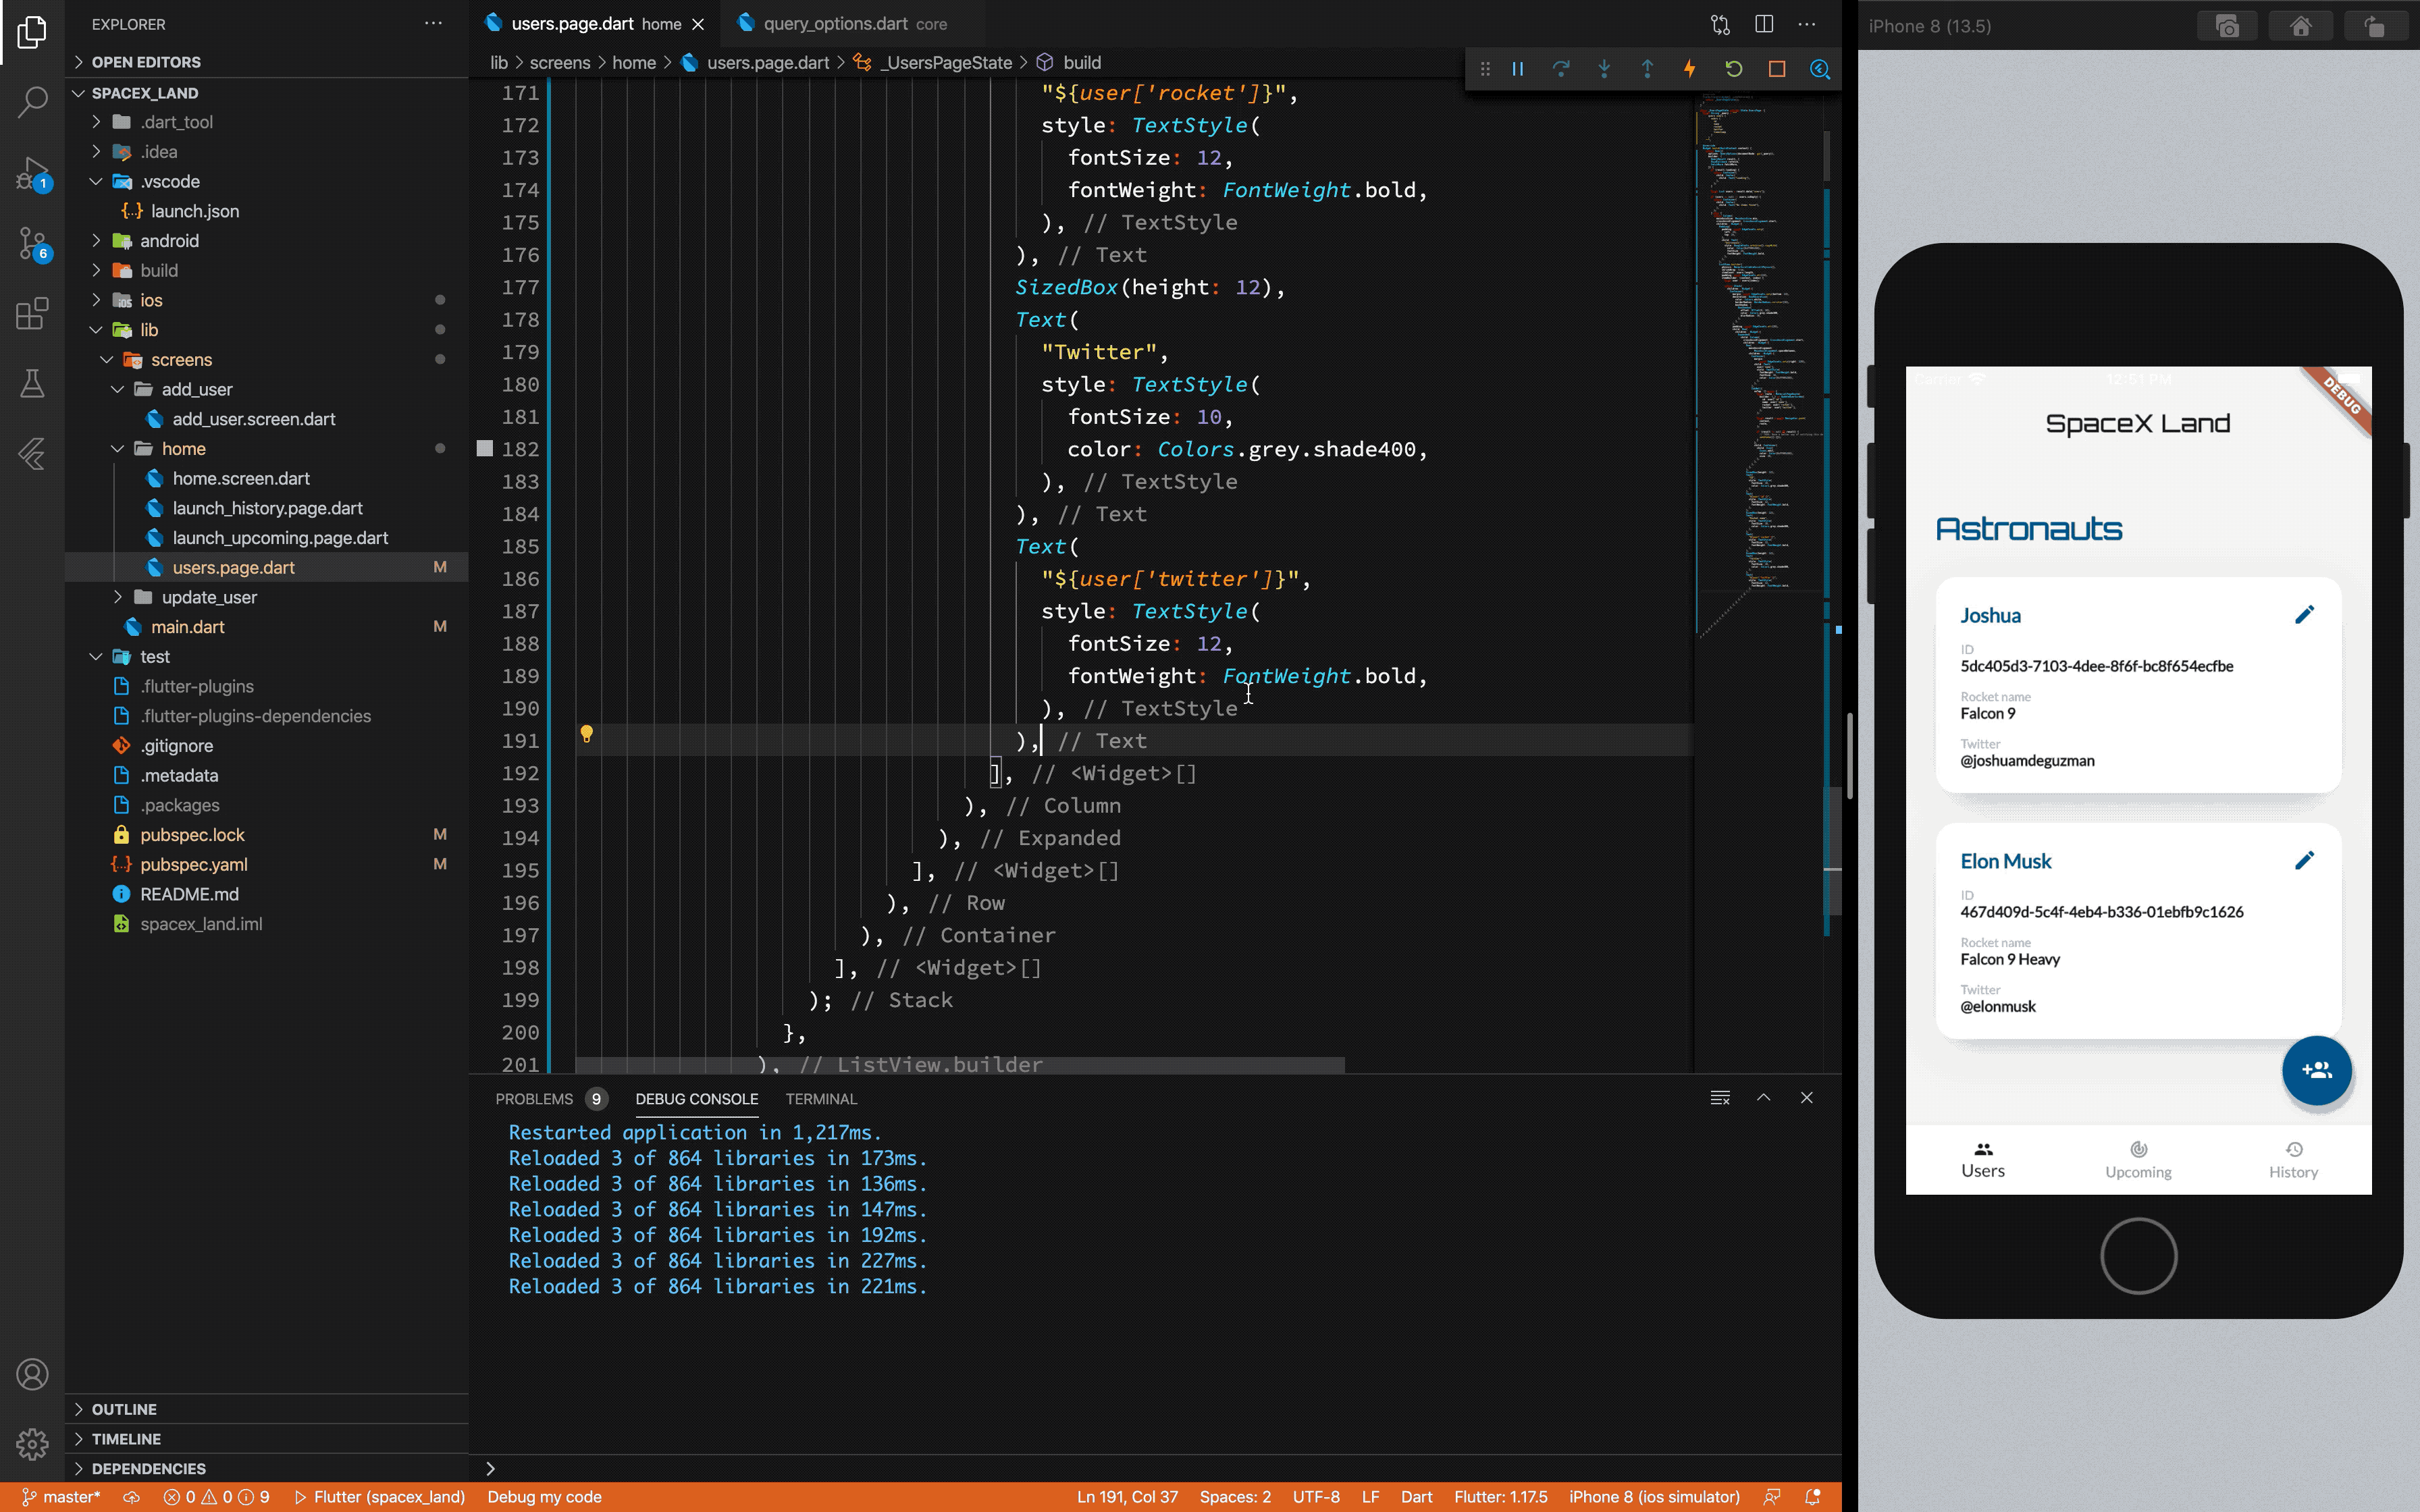Open the Flutter/Dart sidebar icon
Screen dimensions: 2420x1512
tap(32, 454)
